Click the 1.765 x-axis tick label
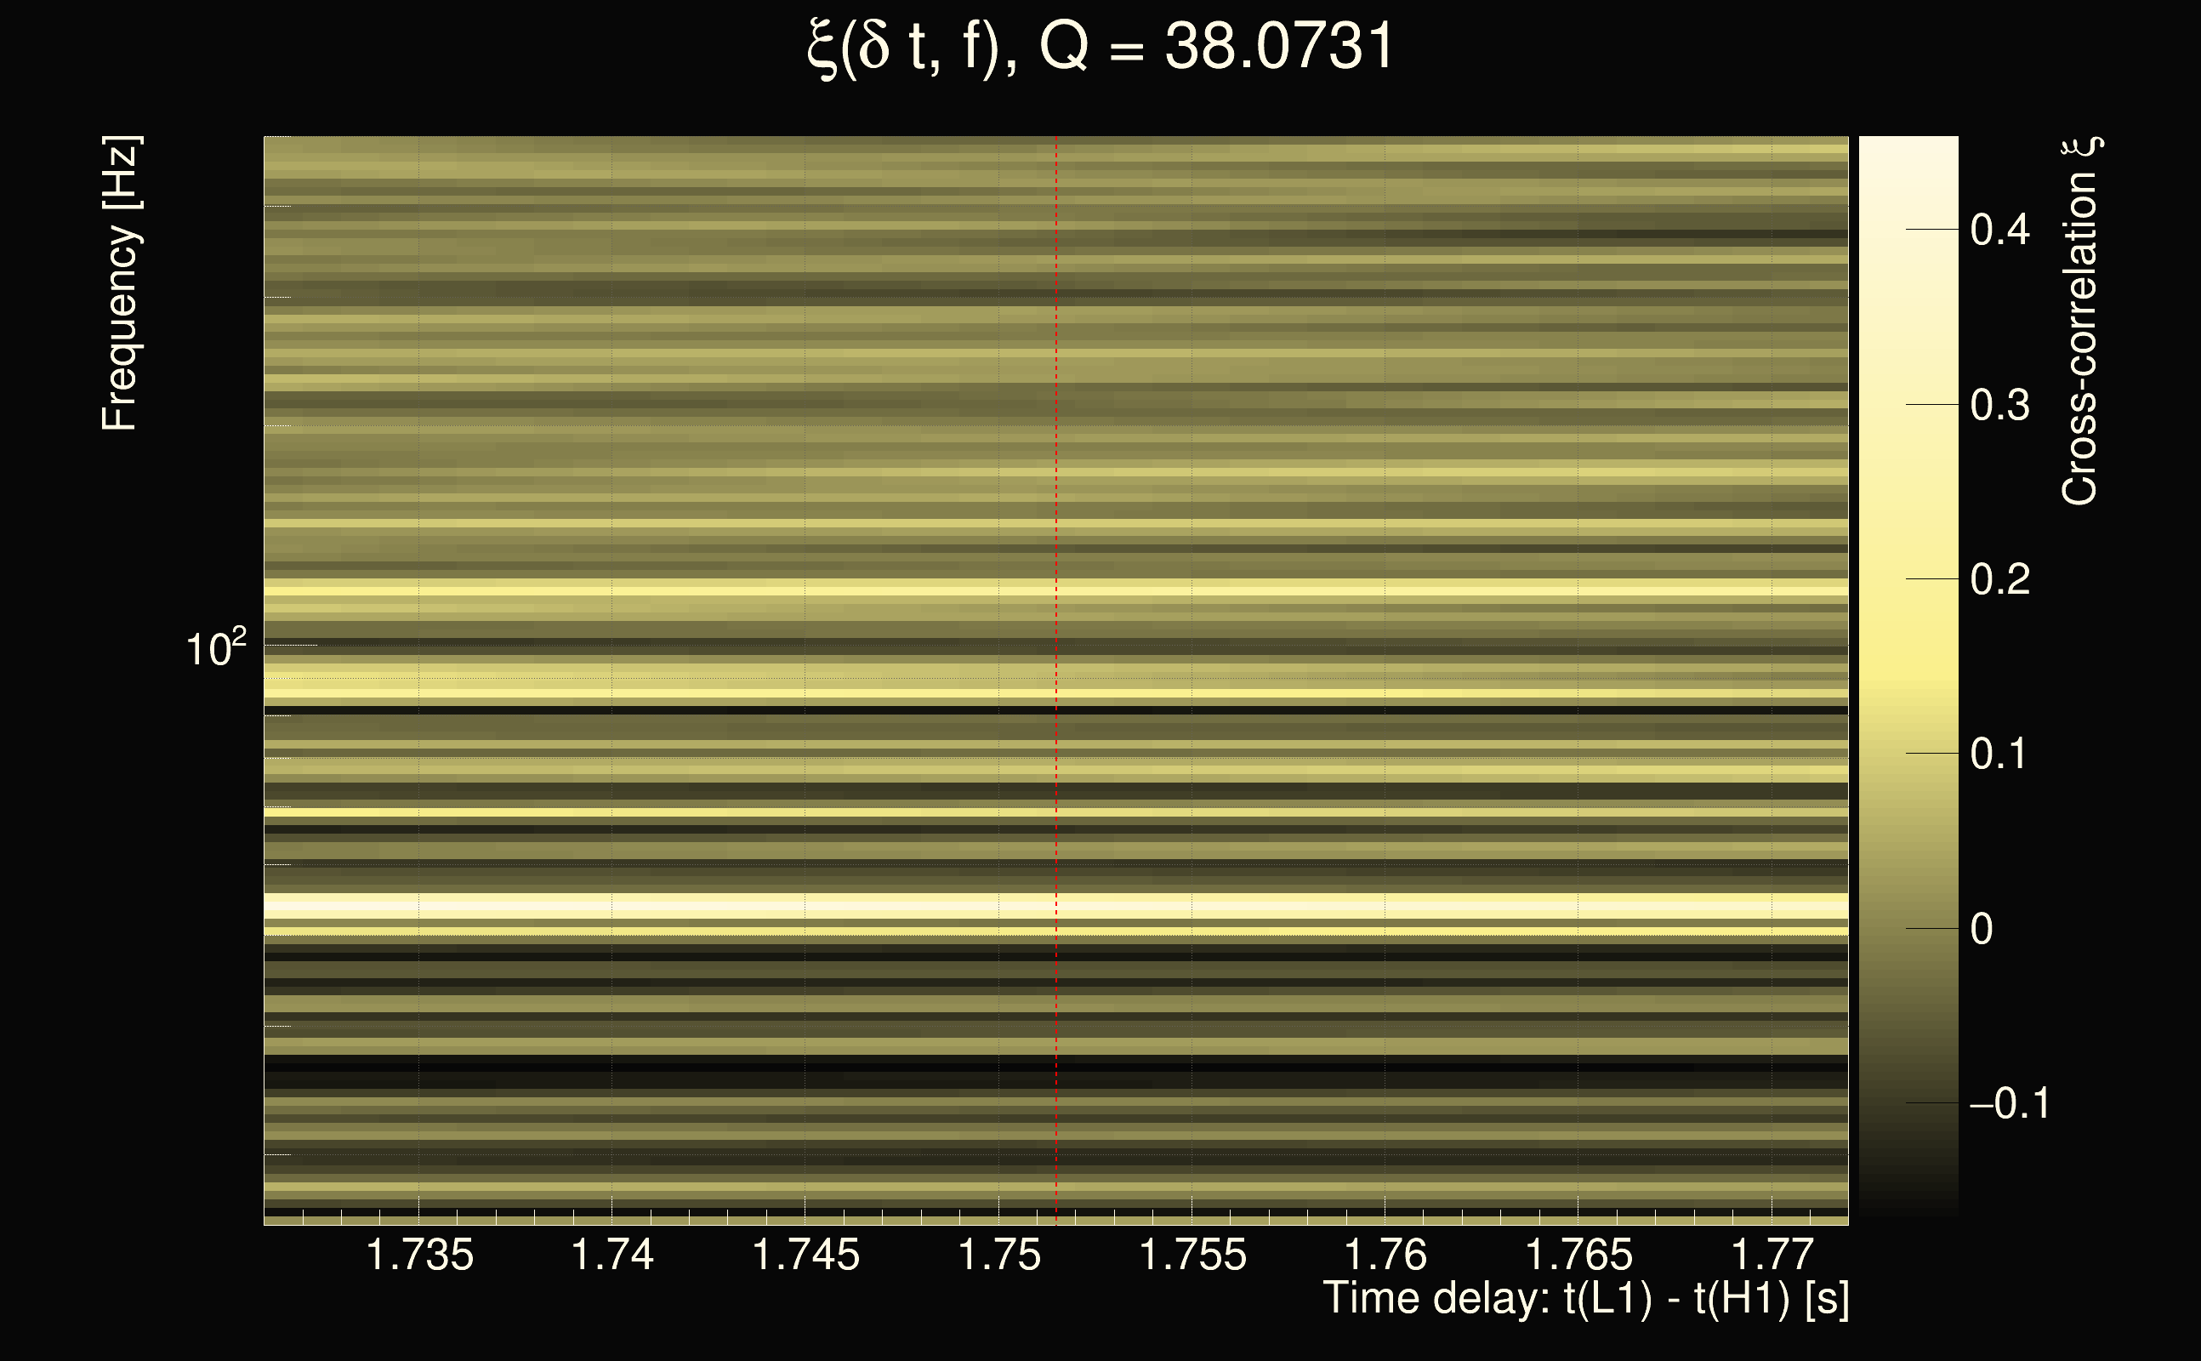 click(x=1578, y=1255)
